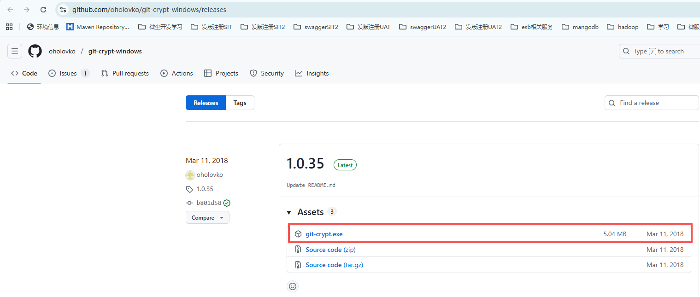Click the Find a release search field
The height and width of the screenshot is (297, 700).
click(652, 103)
